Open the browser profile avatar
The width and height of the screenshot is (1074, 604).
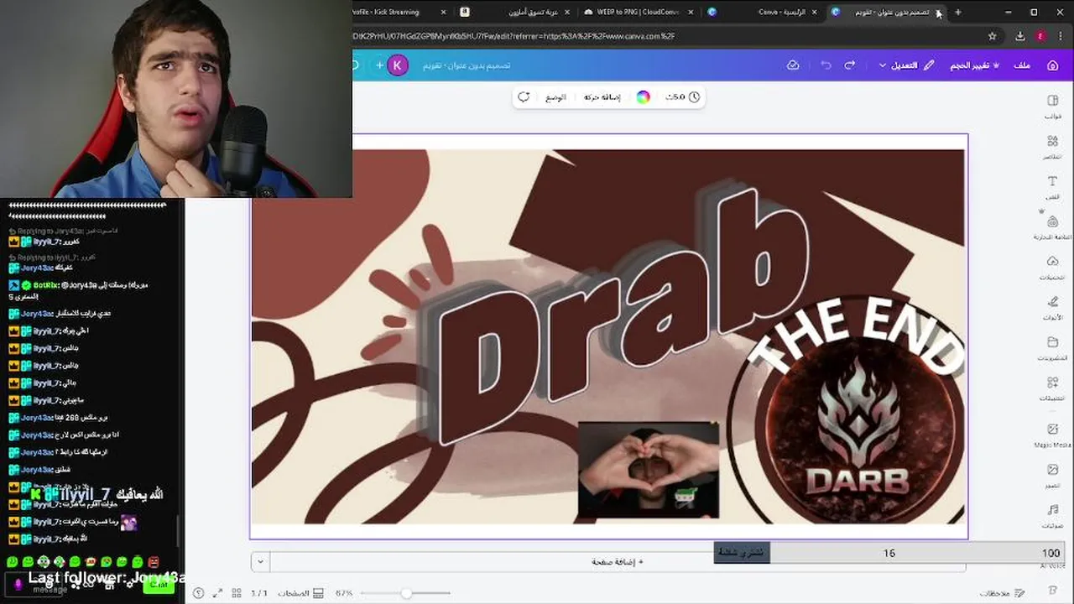1041,36
